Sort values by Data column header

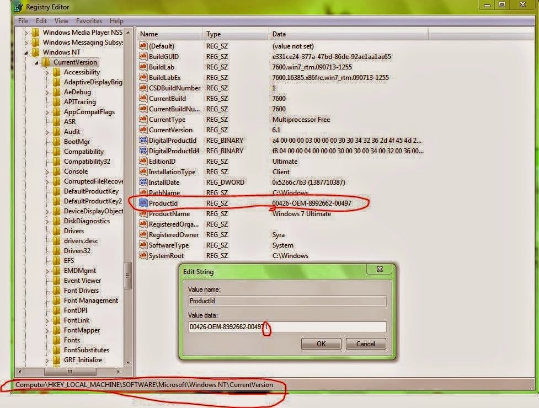(x=348, y=34)
